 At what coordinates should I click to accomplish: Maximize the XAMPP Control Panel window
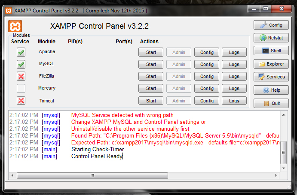(266, 9)
